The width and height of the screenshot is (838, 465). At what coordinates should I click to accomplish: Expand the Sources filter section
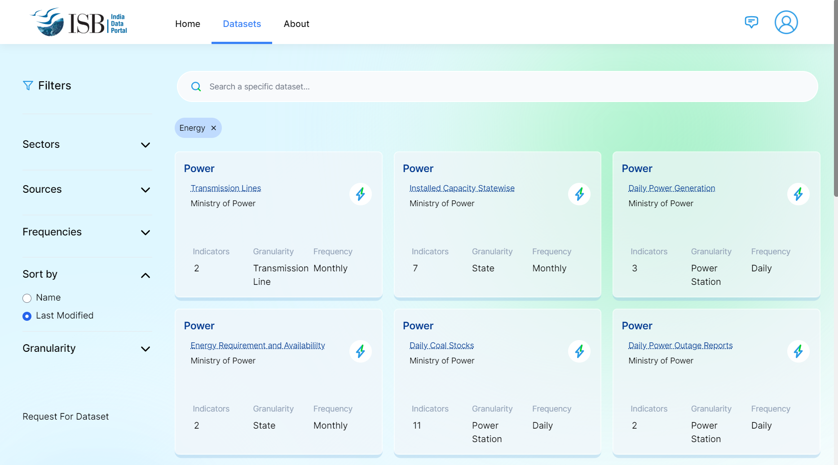145,190
